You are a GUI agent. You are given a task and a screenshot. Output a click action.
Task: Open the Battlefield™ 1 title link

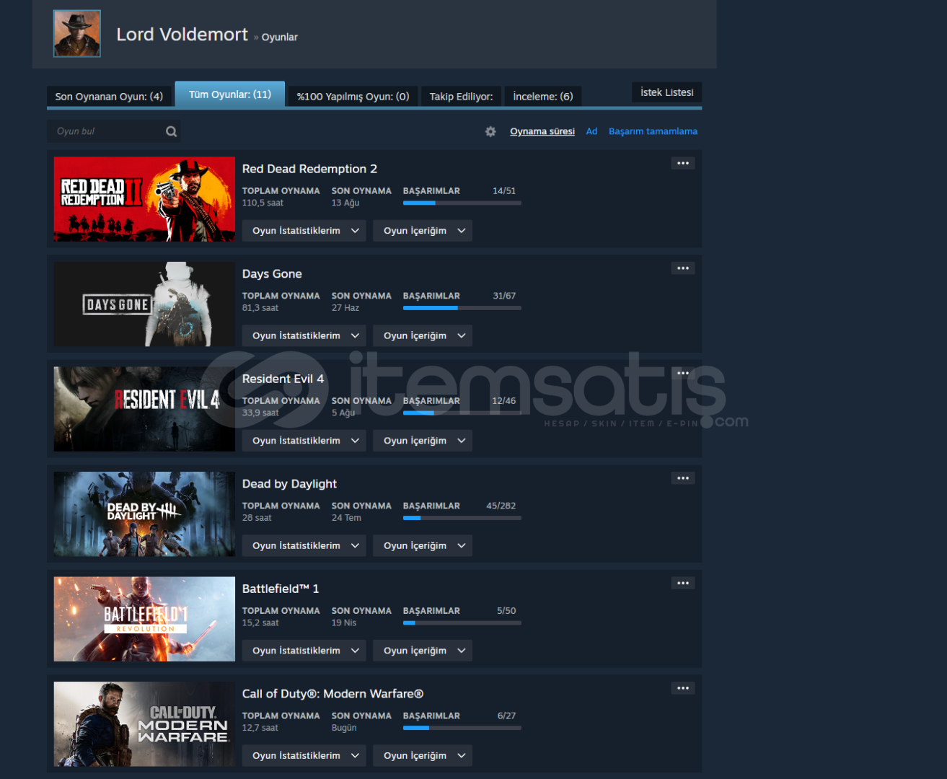(x=281, y=589)
